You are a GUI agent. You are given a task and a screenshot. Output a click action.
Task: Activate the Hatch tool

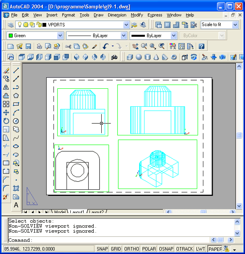pos(16,188)
